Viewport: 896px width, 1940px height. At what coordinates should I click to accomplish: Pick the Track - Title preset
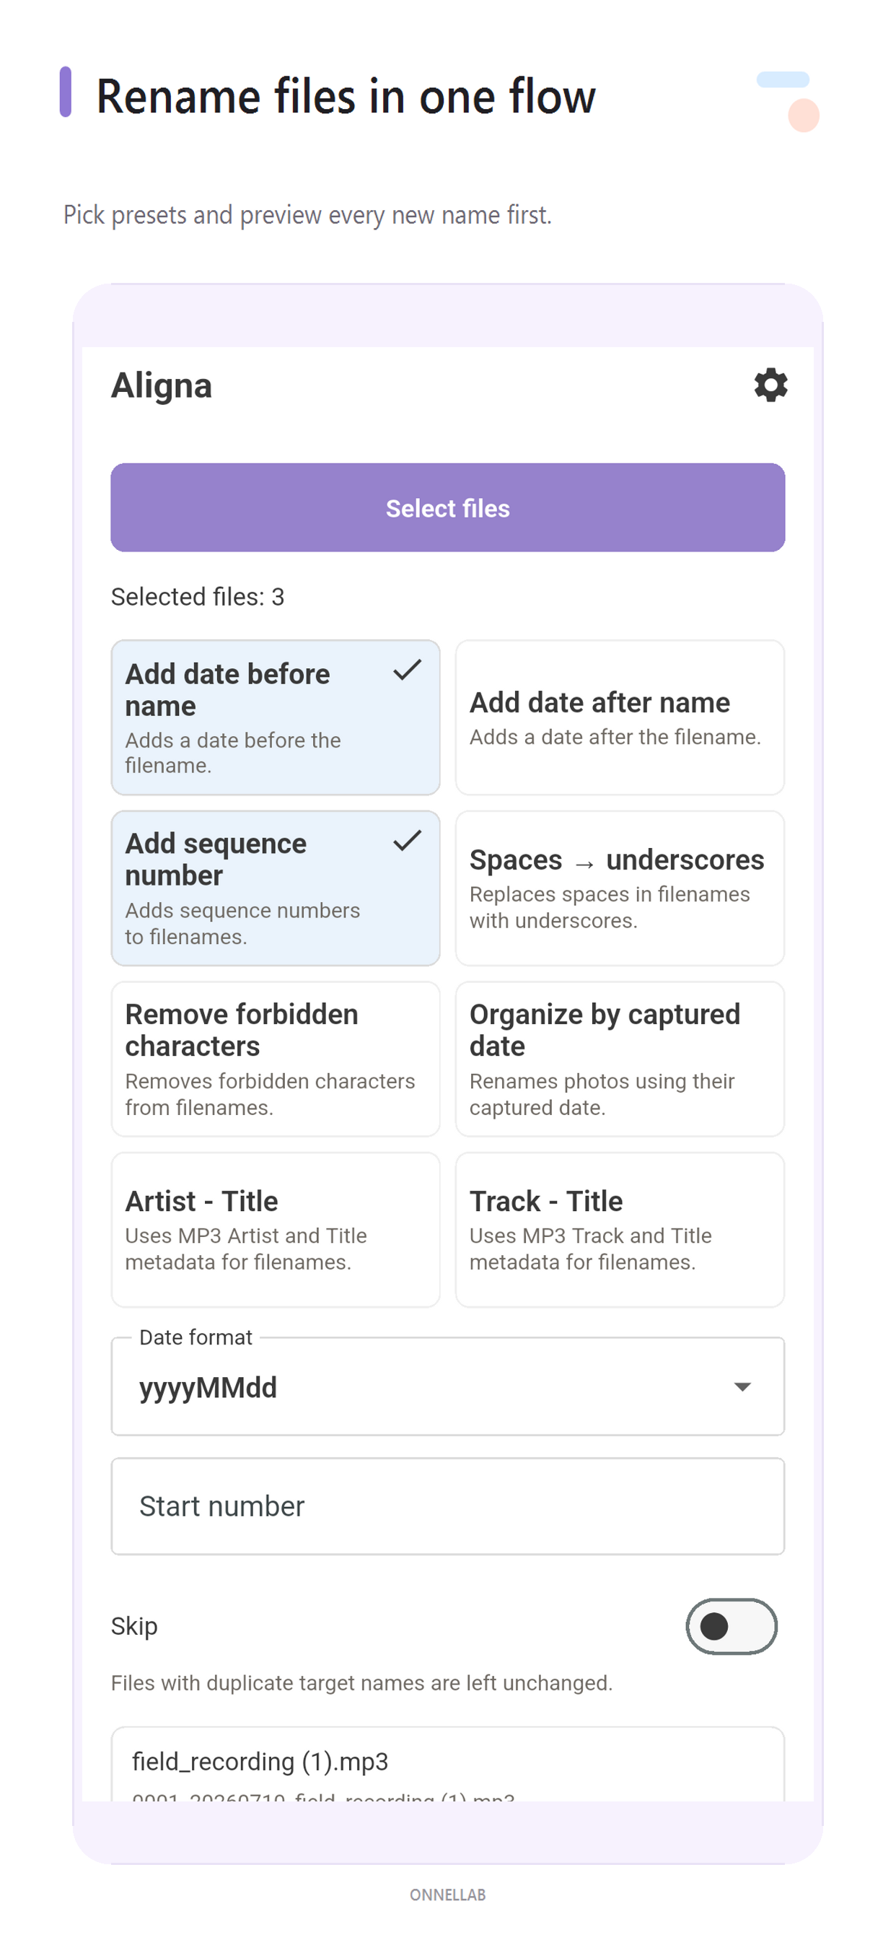(620, 1230)
